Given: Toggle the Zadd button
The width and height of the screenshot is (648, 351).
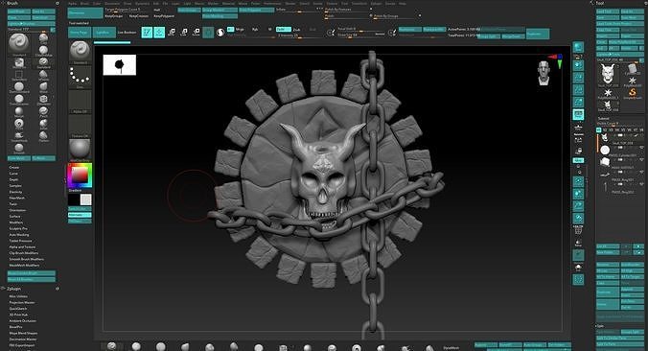Looking at the screenshot, I should coord(283,30).
